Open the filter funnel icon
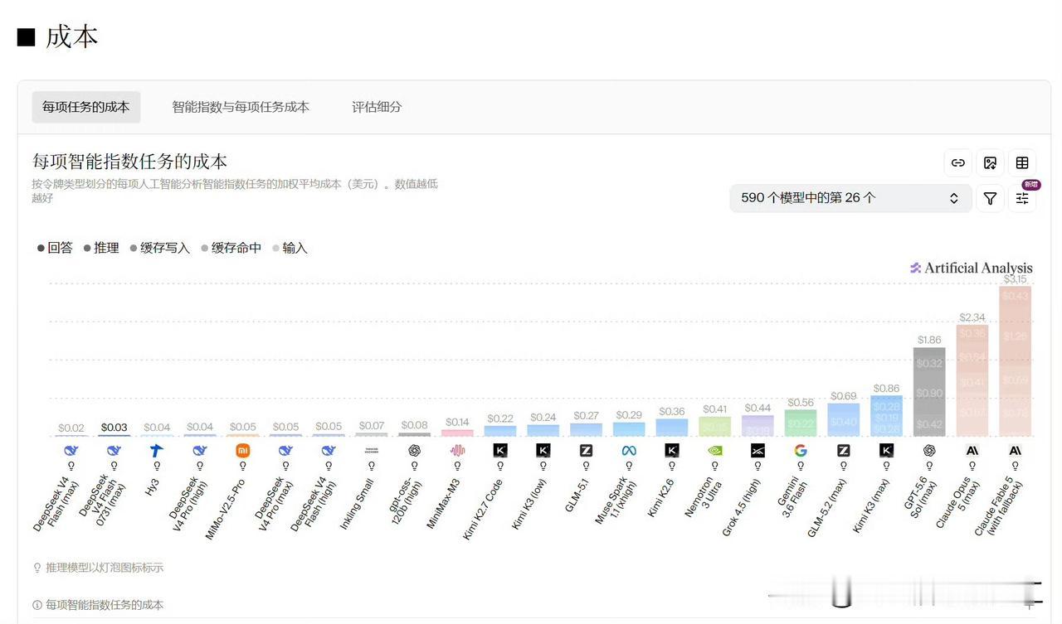 [990, 198]
